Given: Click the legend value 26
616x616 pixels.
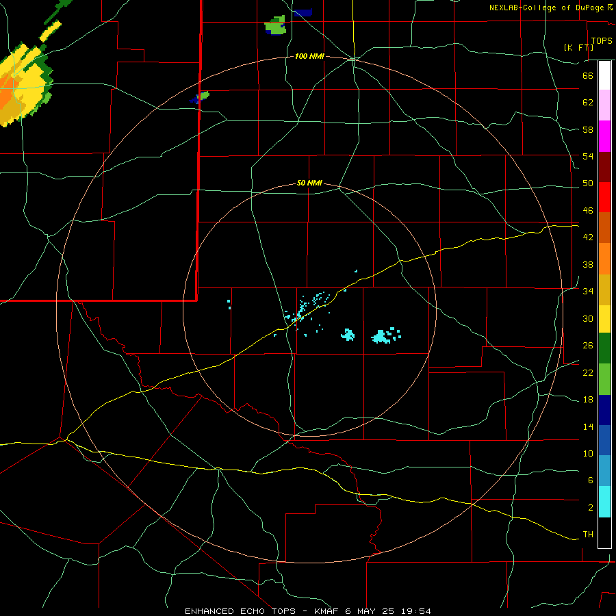Looking at the screenshot, I should click(x=588, y=346).
